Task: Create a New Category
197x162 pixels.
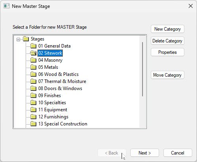Action: click(167, 29)
